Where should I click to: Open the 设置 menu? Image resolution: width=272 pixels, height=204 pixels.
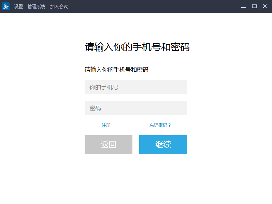point(18,6)
